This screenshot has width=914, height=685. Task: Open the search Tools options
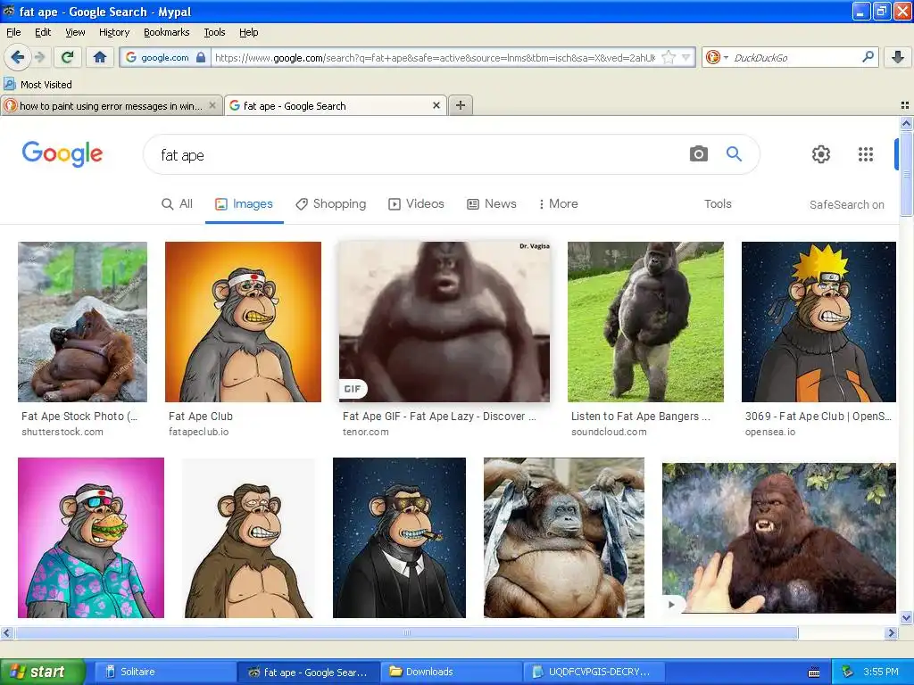(718, 204)
